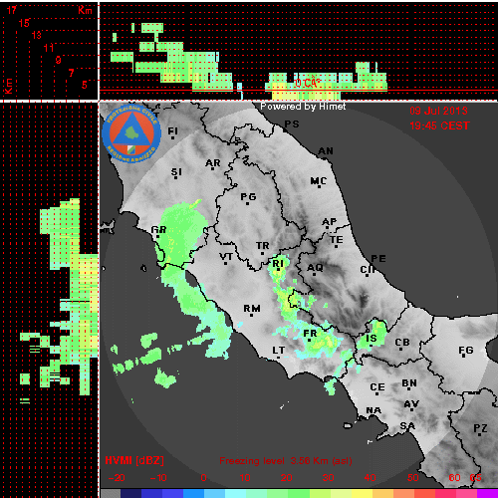The width and height of the screenshot is (498, 498).
Task: Click the SA city label
Action: (x=407, y=426)
